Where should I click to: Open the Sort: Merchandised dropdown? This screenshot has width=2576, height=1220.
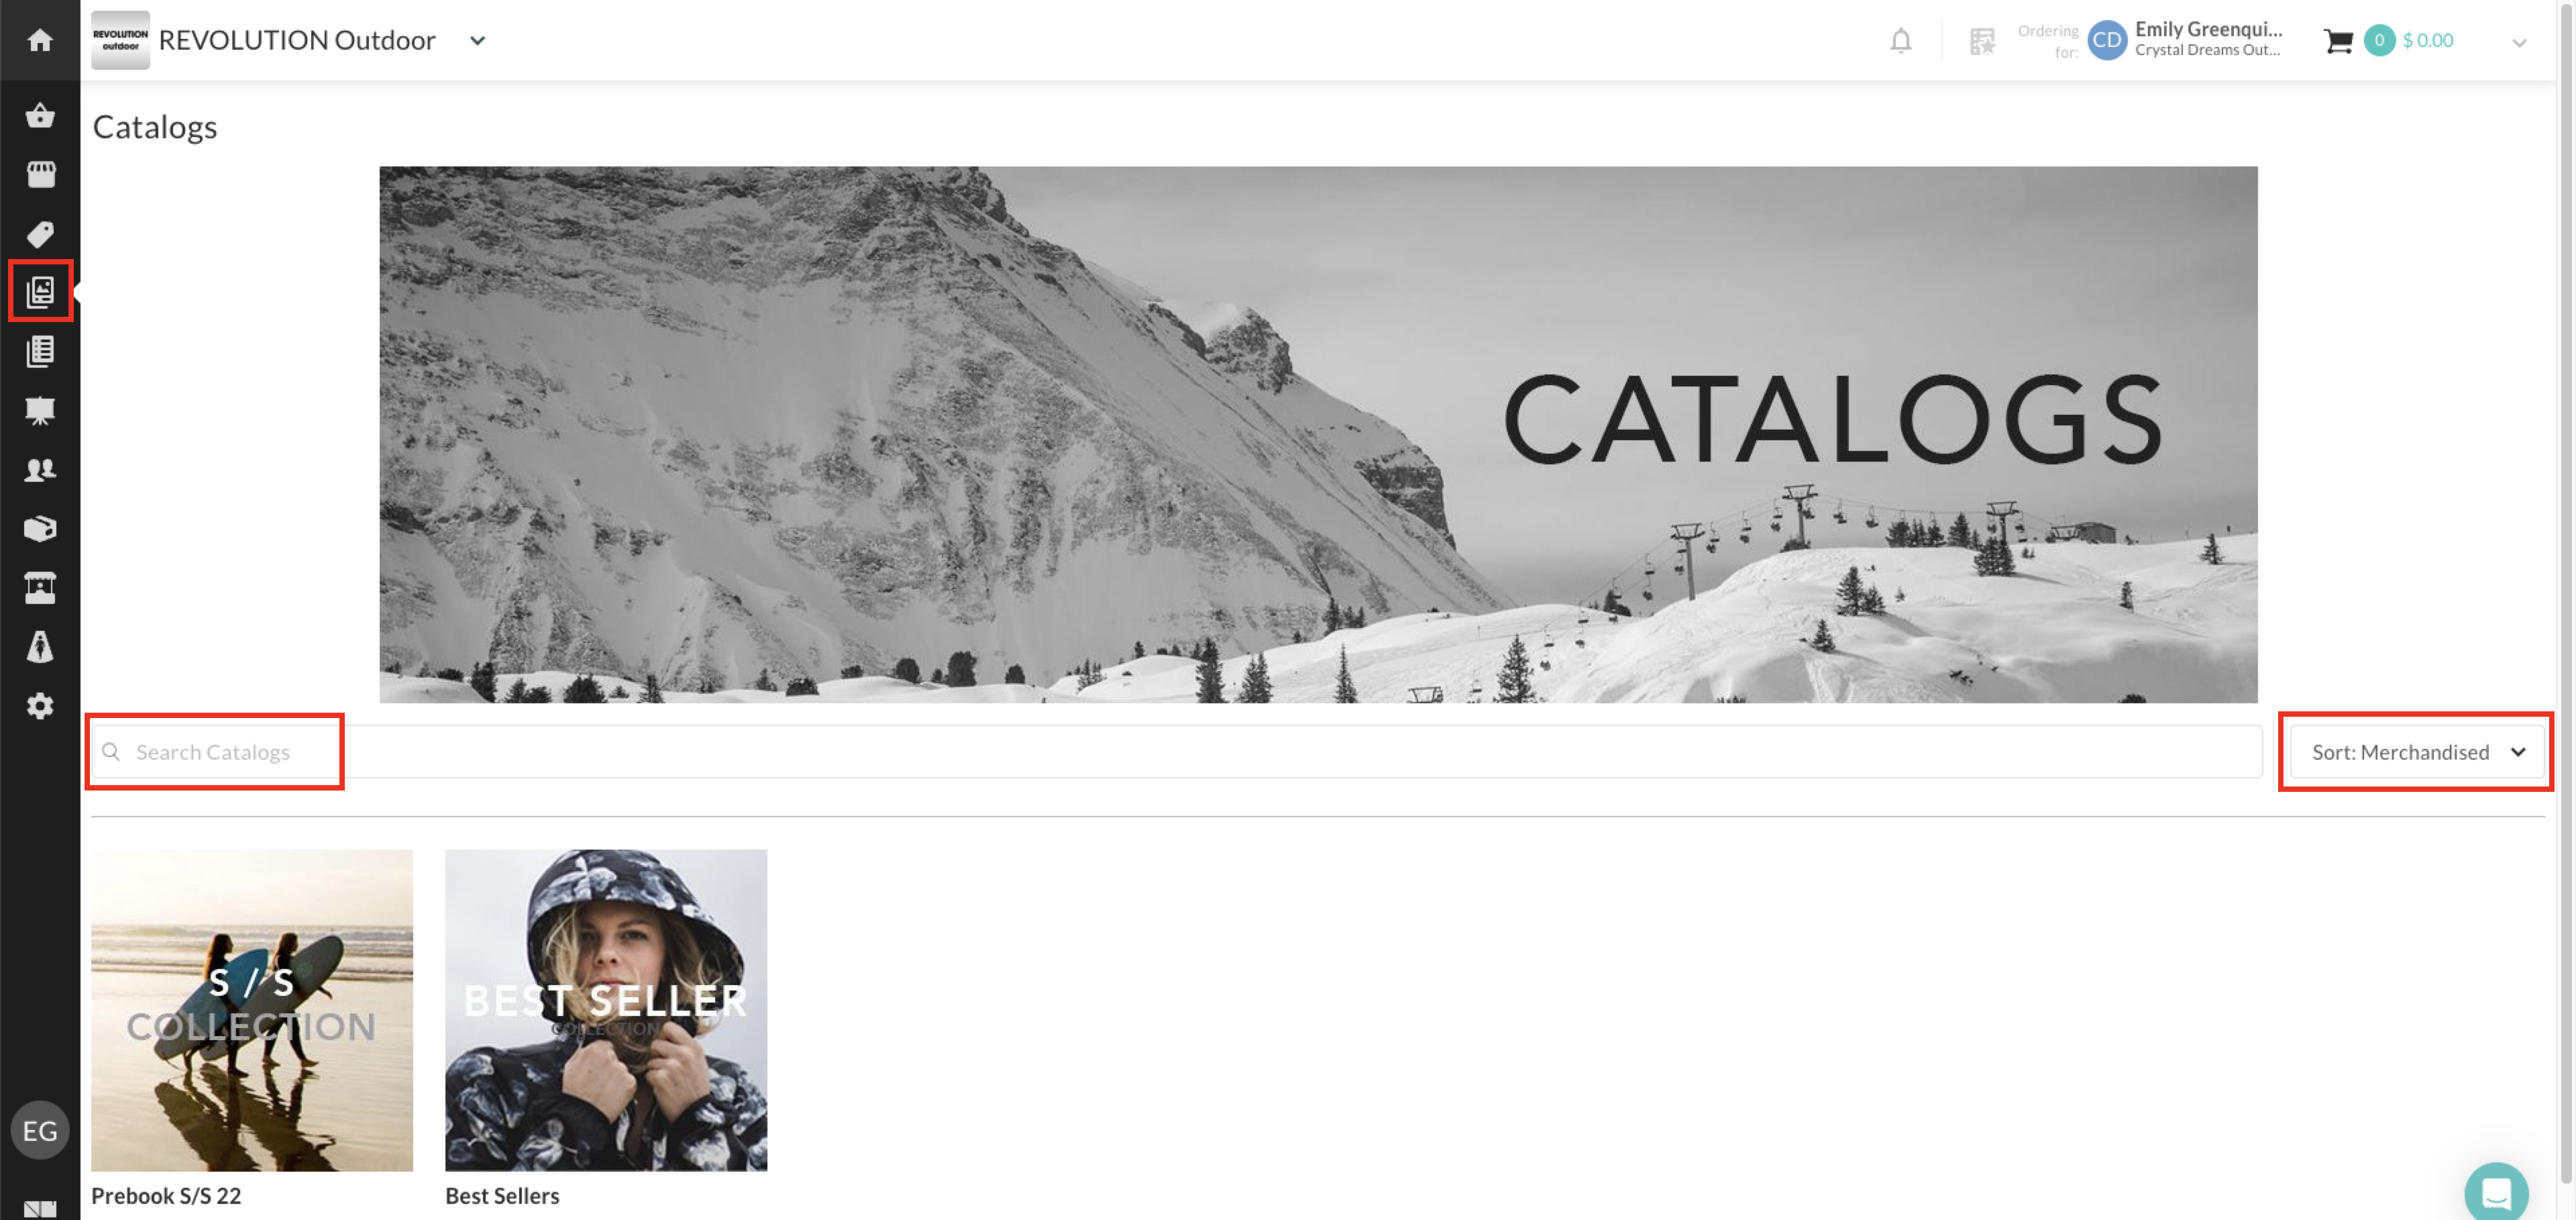point(2416,752)
